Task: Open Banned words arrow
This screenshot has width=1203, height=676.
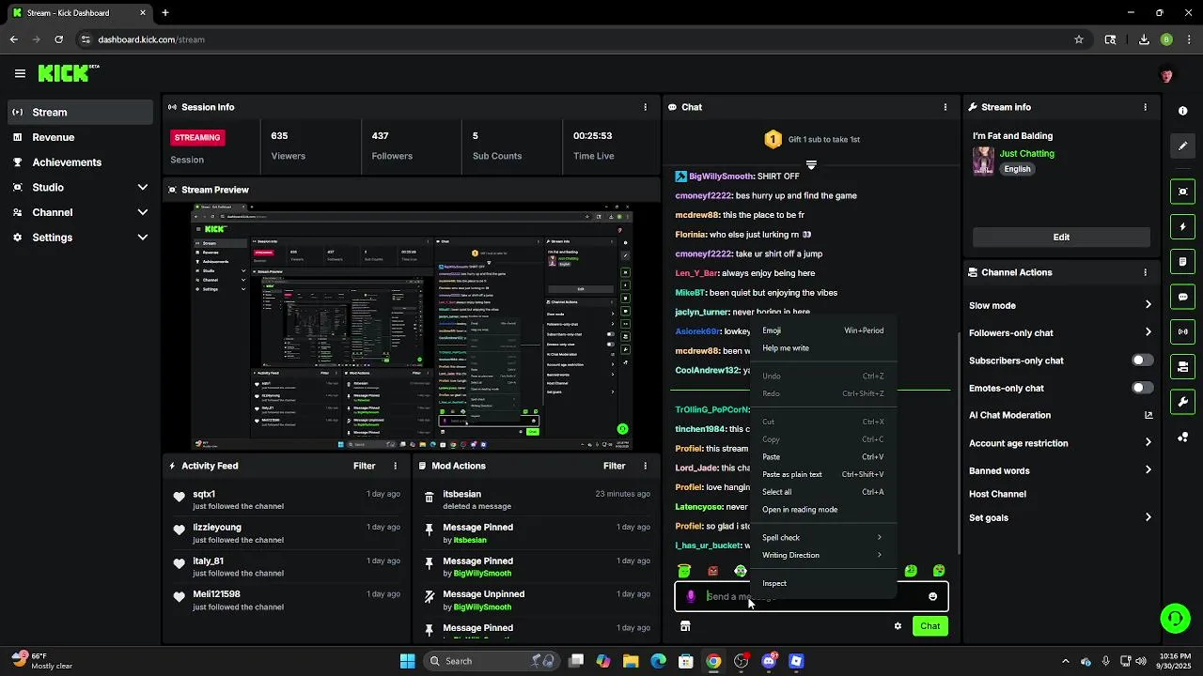Action: (x=1148, y=470)
